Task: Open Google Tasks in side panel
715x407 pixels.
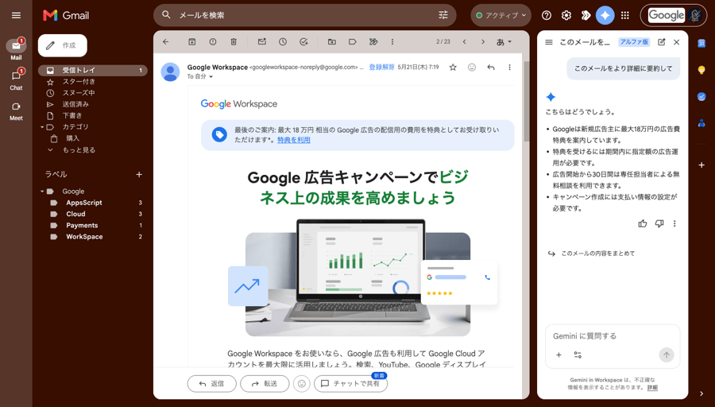Action: [701, 96]
